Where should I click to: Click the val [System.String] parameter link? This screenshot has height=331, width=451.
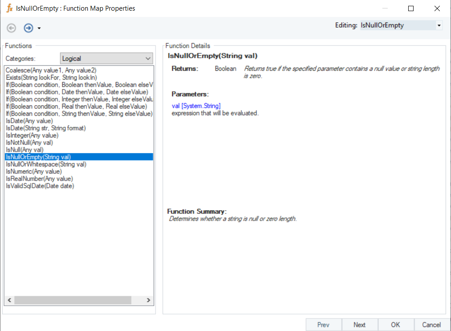click(196, 106)
